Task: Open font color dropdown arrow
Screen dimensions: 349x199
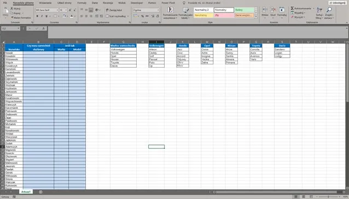Action: [75, 16]
